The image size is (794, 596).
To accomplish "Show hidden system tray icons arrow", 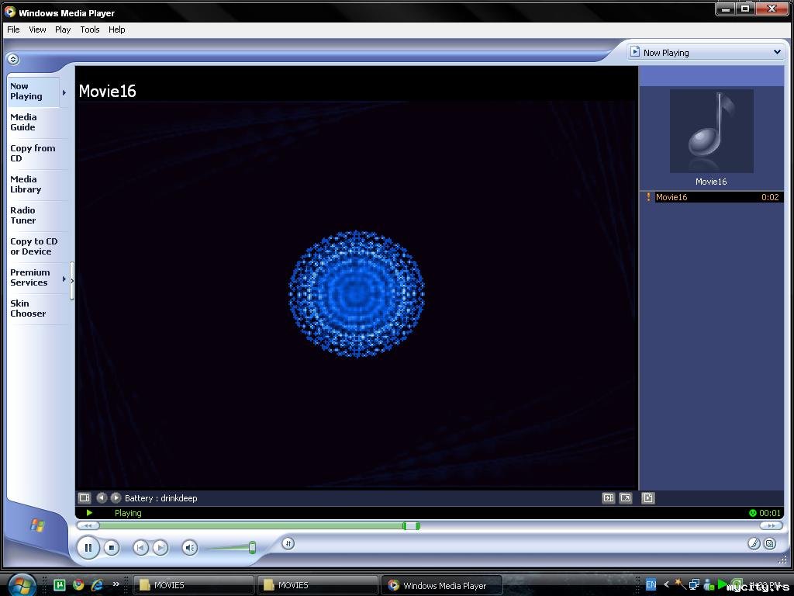I will coord(666,584).
